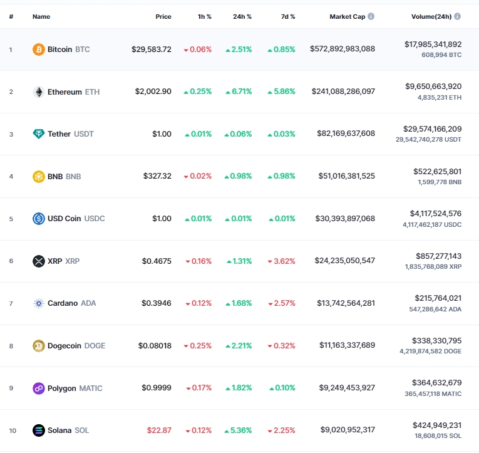Image resolution: width=479 pixels, height=453 pixels.
Task: Click Volume(24h) info icon
Action: [x=457, y=16]
